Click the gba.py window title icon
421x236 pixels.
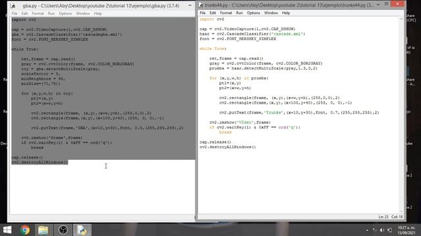click(x=13, y=6)
